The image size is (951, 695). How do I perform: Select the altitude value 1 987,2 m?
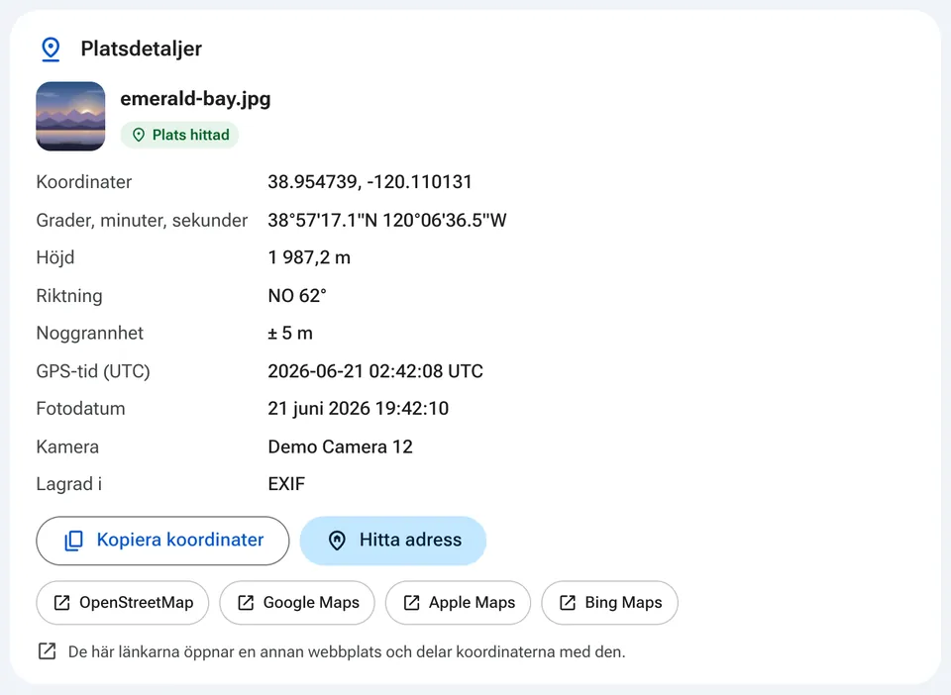point(309,257)
